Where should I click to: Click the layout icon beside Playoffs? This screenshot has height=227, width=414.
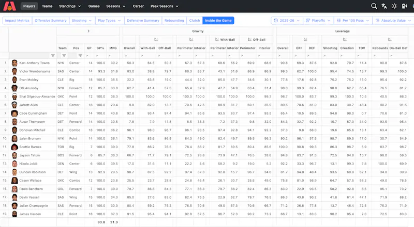coord(308,21)
